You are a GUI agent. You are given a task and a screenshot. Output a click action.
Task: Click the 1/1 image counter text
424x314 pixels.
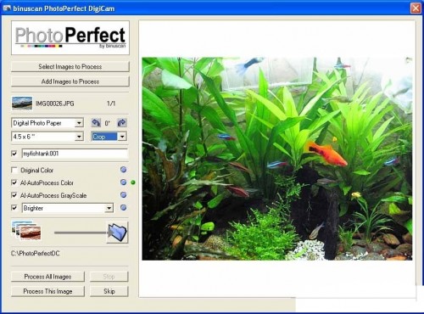tap(111, 104)
